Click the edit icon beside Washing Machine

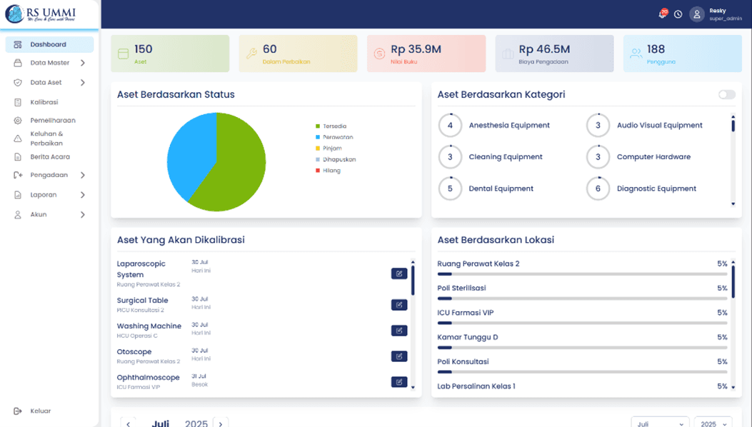pyautogui.click(x=399, y=330)
